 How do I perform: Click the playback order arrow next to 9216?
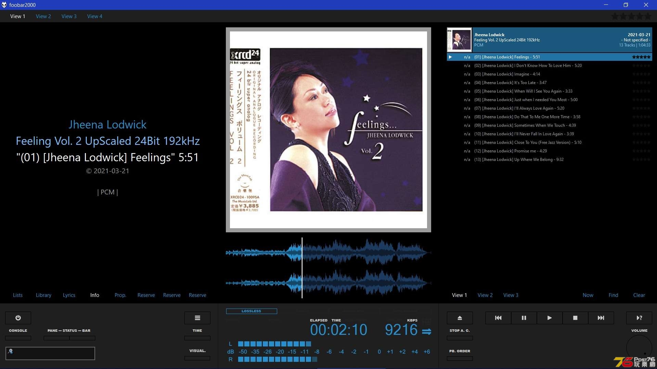(x=426, y=331)
